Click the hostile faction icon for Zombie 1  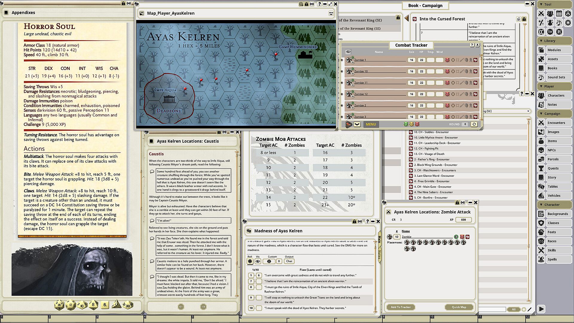point(447,60)
